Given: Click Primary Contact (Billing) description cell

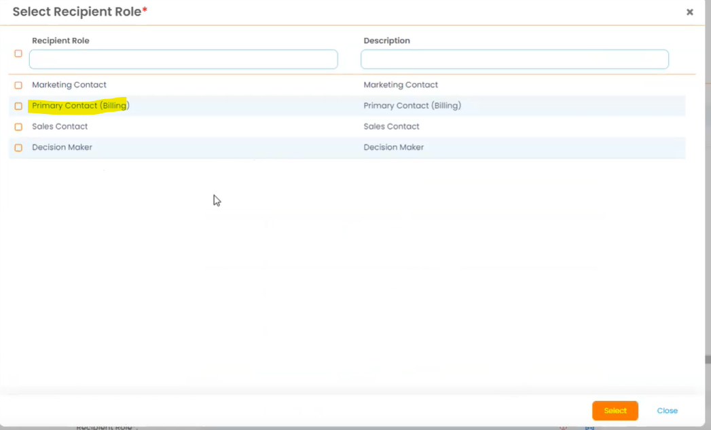Looking at the screenshot, I should pyautogui.click(x=412, y=106).
